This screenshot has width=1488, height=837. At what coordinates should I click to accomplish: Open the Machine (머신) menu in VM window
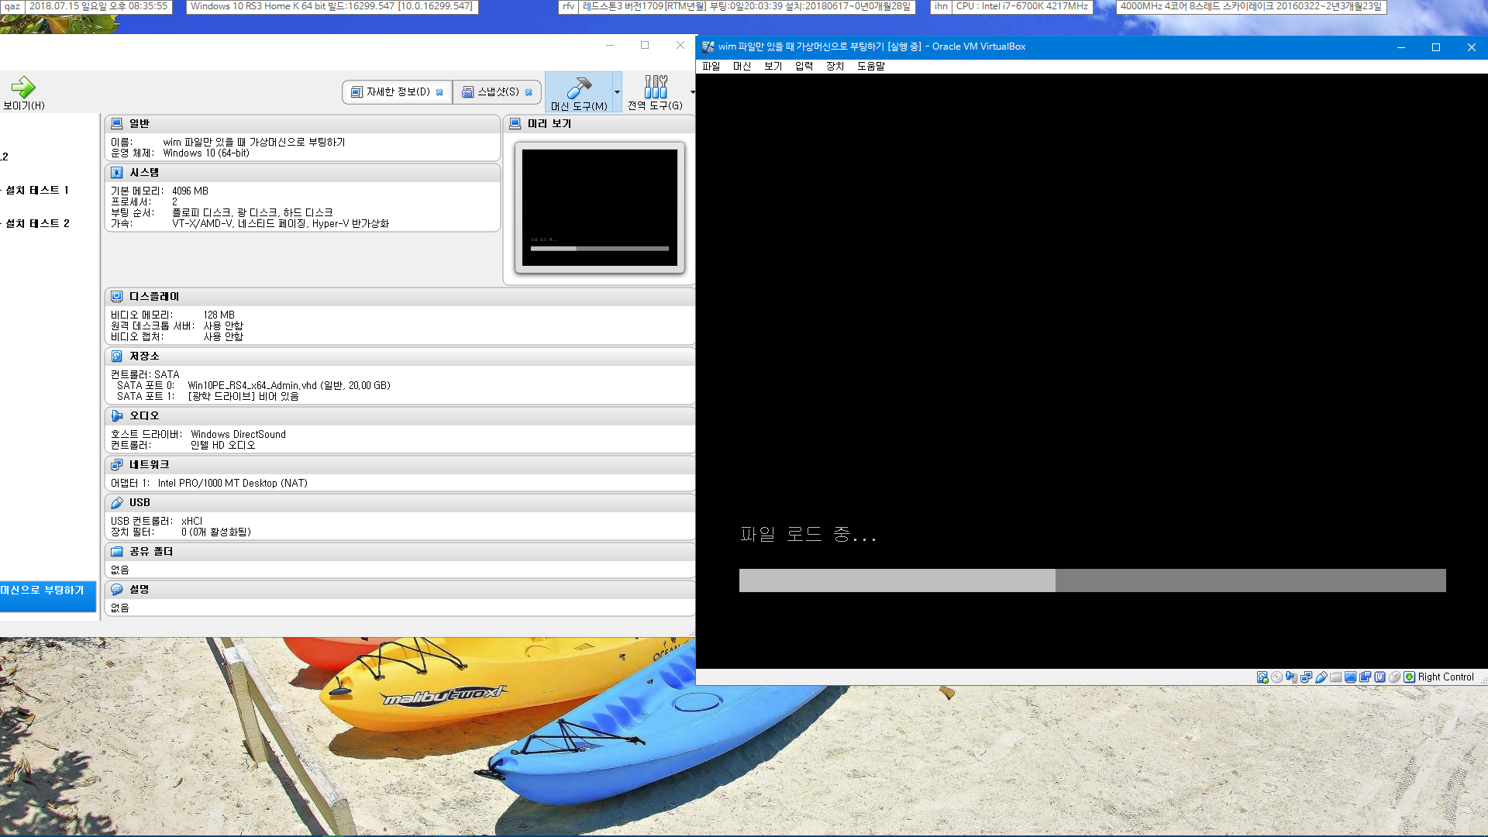pos(742,66)
